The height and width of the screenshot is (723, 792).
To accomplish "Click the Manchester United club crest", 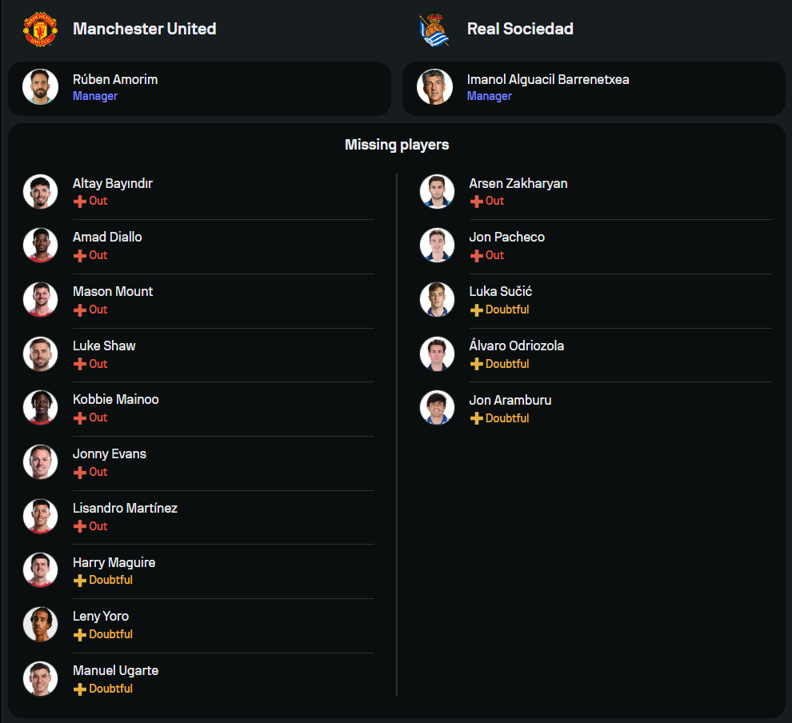I will coord(40,29).
